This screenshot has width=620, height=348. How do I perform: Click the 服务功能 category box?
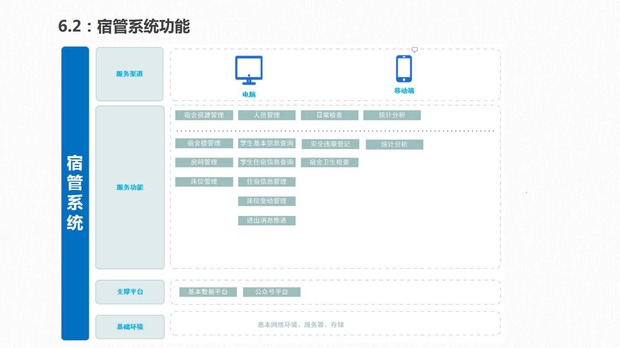click(x=130, y=187)
